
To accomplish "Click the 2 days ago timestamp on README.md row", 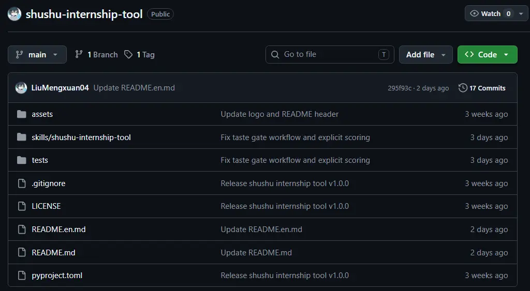I will coord(489,252).
